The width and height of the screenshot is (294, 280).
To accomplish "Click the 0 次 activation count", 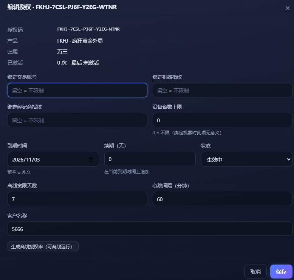I will [62, 63].
